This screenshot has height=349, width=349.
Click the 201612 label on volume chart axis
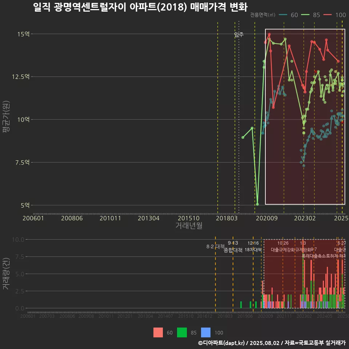click(205, 316)
